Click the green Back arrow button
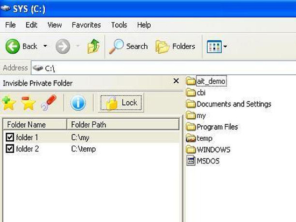Screen dimensions: 296x222 13,46
